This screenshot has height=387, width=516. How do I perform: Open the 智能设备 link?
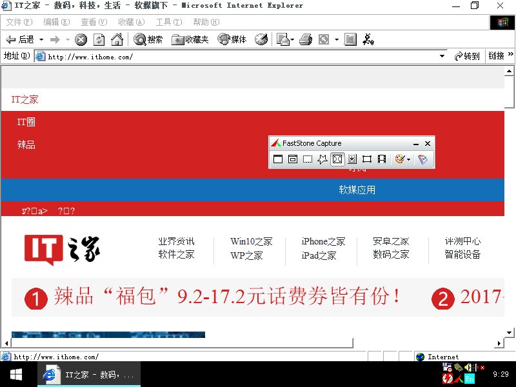coord(462,254)
